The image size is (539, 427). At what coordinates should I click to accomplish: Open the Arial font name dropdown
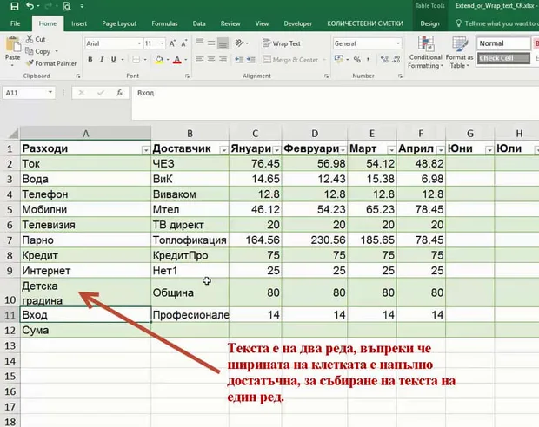click(139, 43)
